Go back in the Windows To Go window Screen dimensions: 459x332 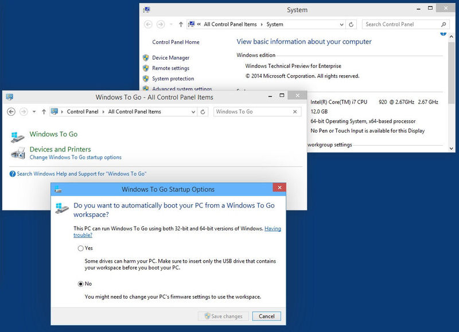coord(11,112)
